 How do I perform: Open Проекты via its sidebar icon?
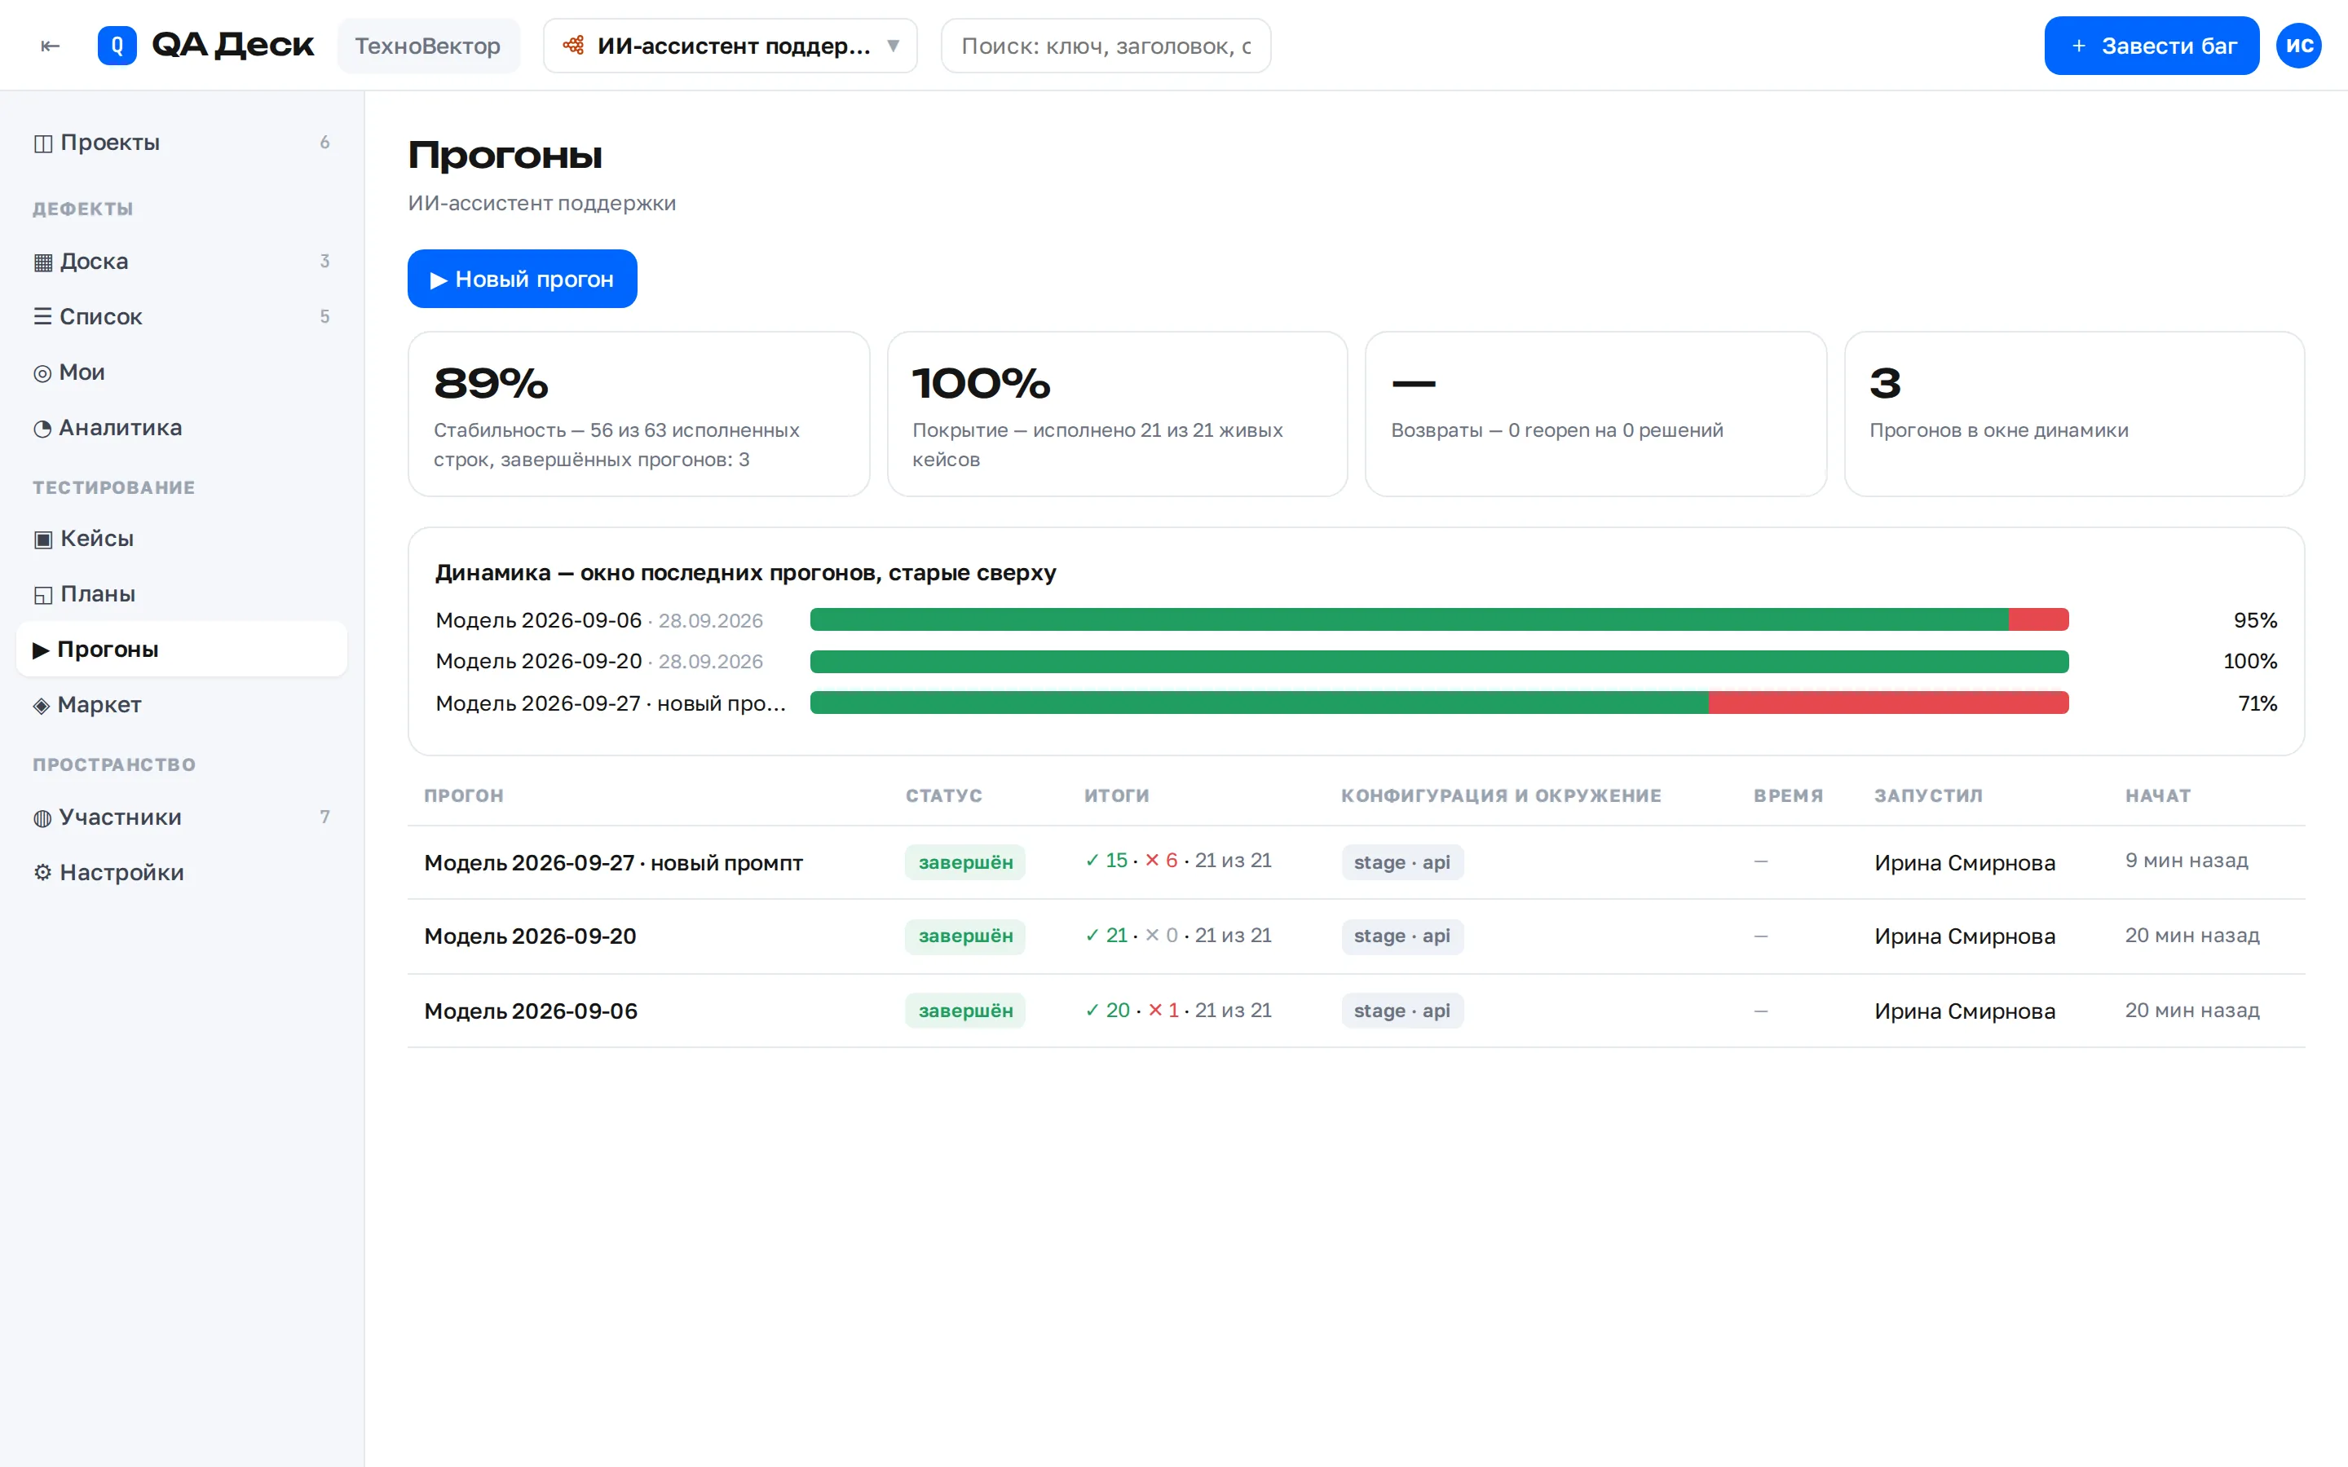click(42, 143)
